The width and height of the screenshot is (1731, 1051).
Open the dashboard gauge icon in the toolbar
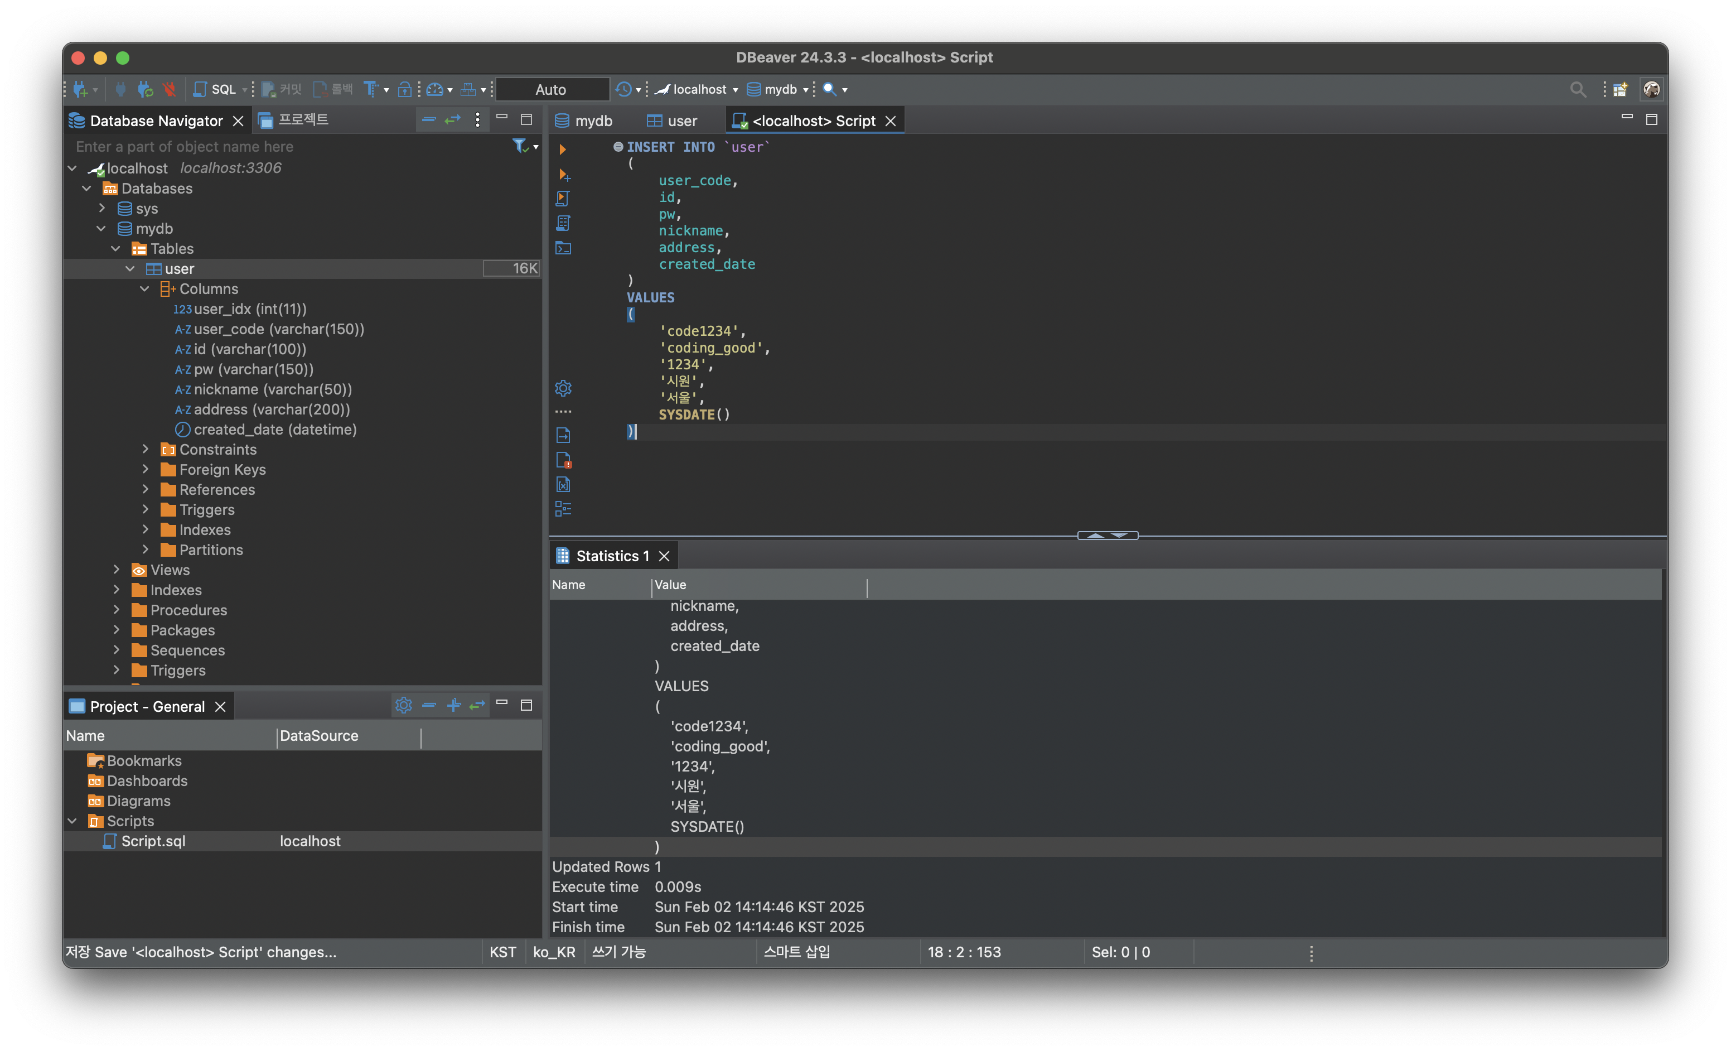click(x=435, y=89)
